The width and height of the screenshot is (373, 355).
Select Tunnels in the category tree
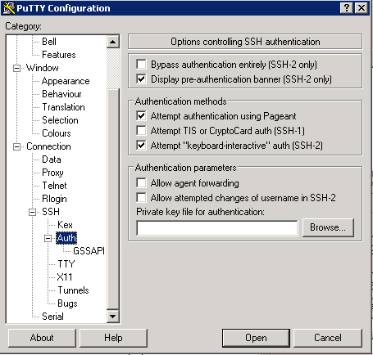coord(73,290)
